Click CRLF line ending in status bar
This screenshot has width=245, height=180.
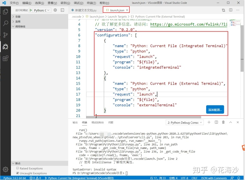[x=194, y=178]
